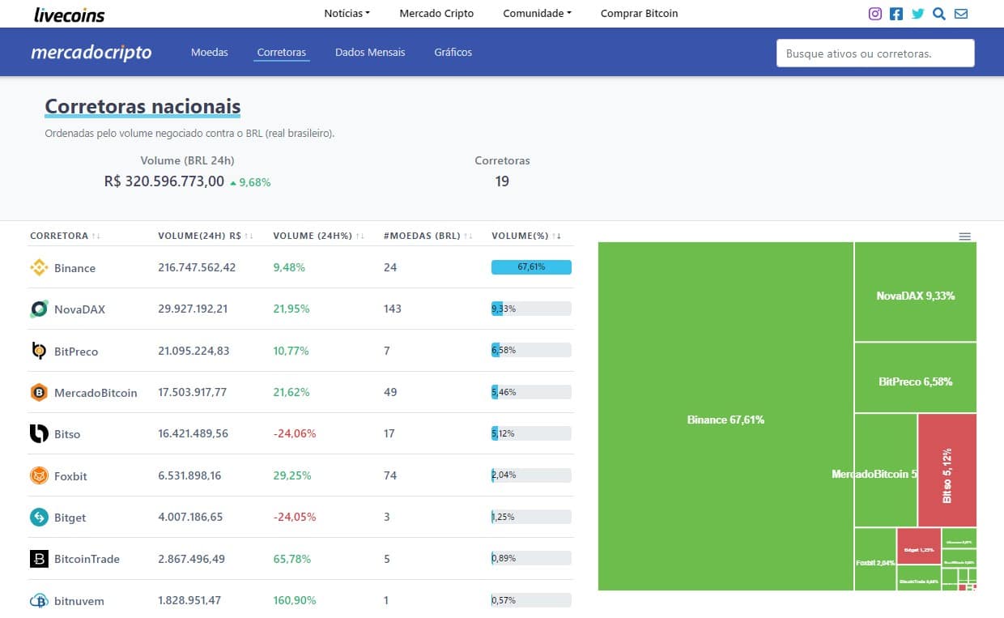Click the total volume R$ 320.596.773,00
Image resolution: width=1004 pixels, height=618 pixels.
(x=164, y=181)
